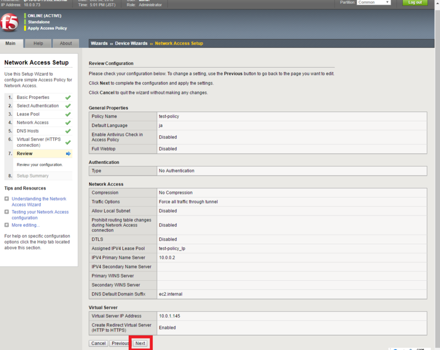This screenshot has width=440, height=350.
Task: Open the More editing... link
Action: point(25,225)
